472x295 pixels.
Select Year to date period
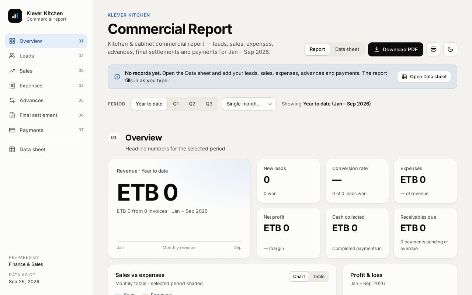[x=149, y=104]
